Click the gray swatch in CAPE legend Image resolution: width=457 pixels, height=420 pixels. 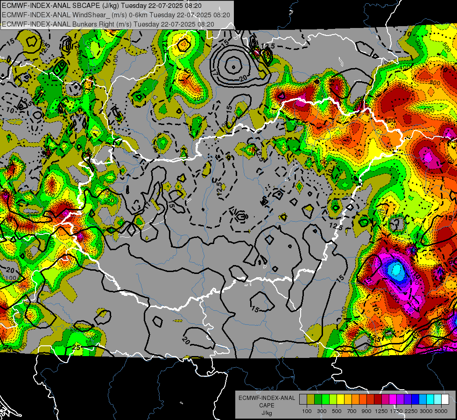303,399
